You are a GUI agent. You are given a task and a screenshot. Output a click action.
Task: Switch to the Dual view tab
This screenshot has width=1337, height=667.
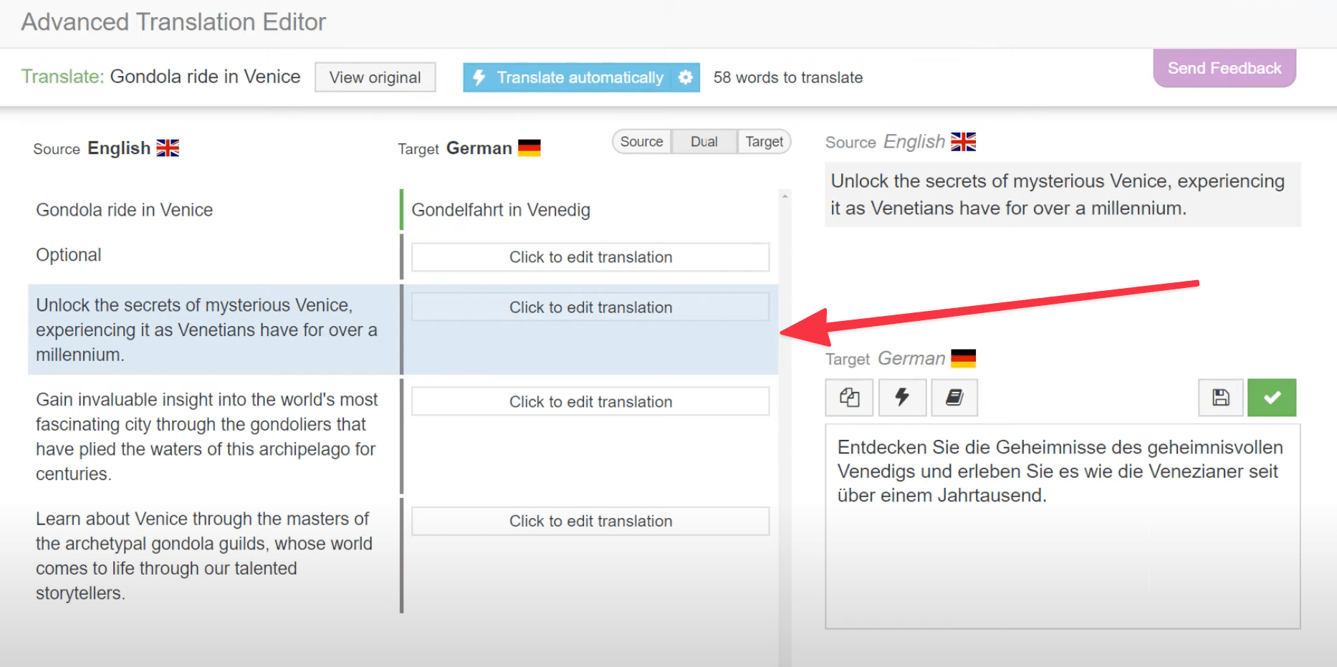pyautogui.click(x=704, y=141)
